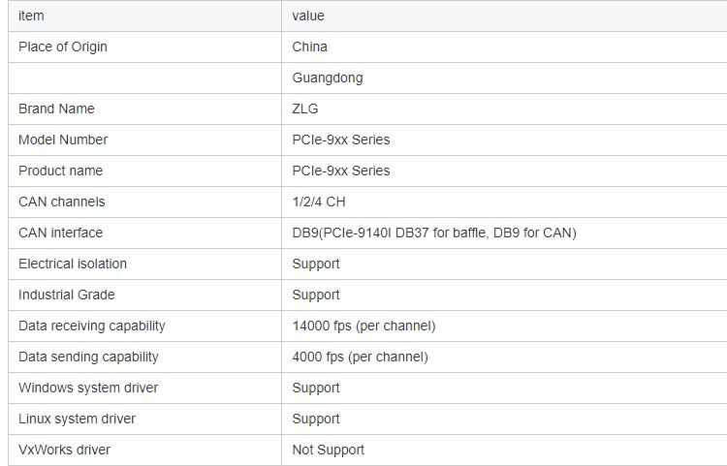Click the 'ZLG' brand value
The width and height of the screenshot is (727, 466).
point(305,109)
